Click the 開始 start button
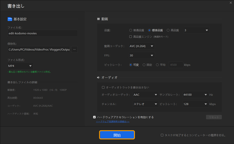The height and width of the screenshot is (144, 234). click(x=117, y=135)
